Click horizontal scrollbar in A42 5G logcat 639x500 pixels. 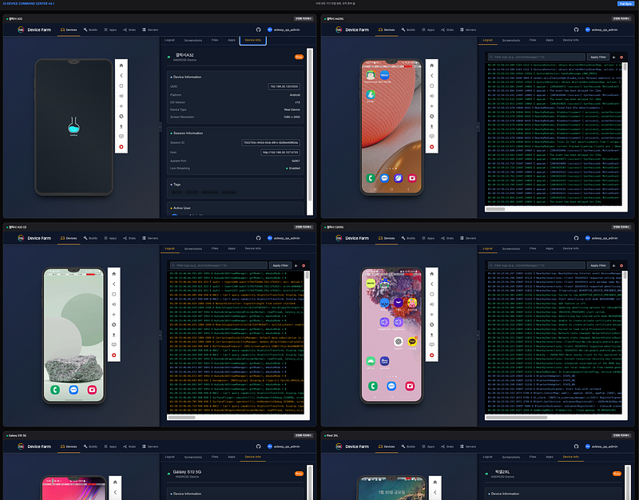(495, 209)
